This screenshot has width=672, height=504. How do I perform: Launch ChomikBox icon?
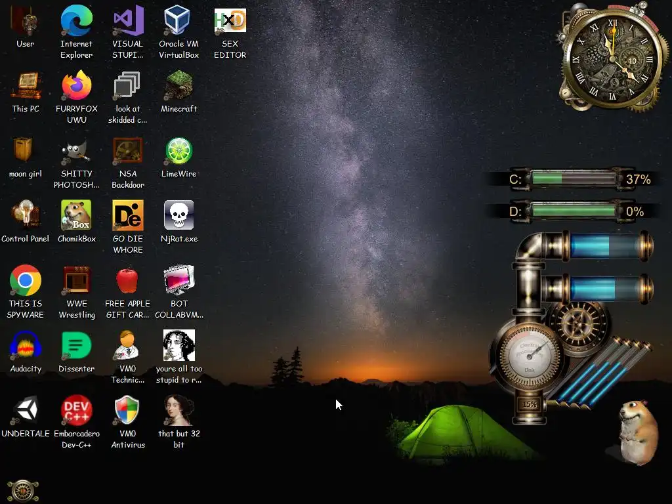click(76, 215)
